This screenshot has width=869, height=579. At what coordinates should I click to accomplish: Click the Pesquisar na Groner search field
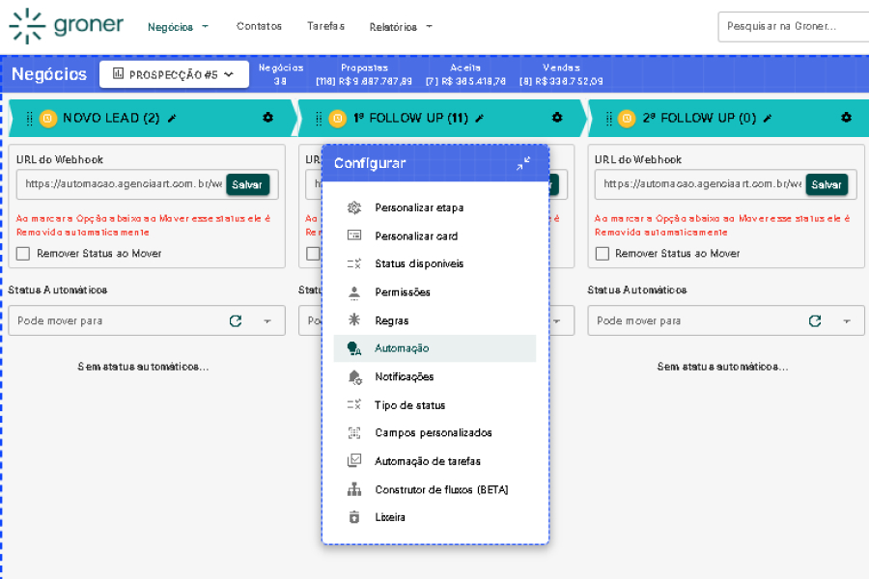792,27
